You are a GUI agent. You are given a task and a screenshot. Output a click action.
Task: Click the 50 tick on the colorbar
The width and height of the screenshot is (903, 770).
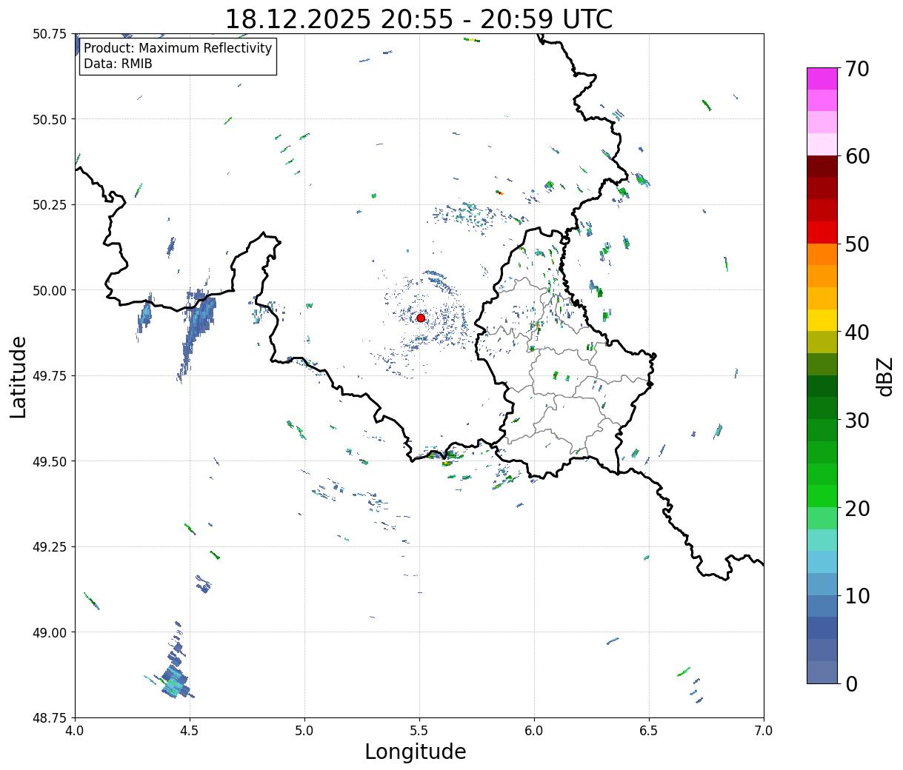click(856, 244)
